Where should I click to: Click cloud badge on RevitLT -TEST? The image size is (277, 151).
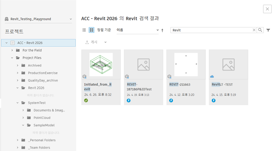tap(212, 76)
